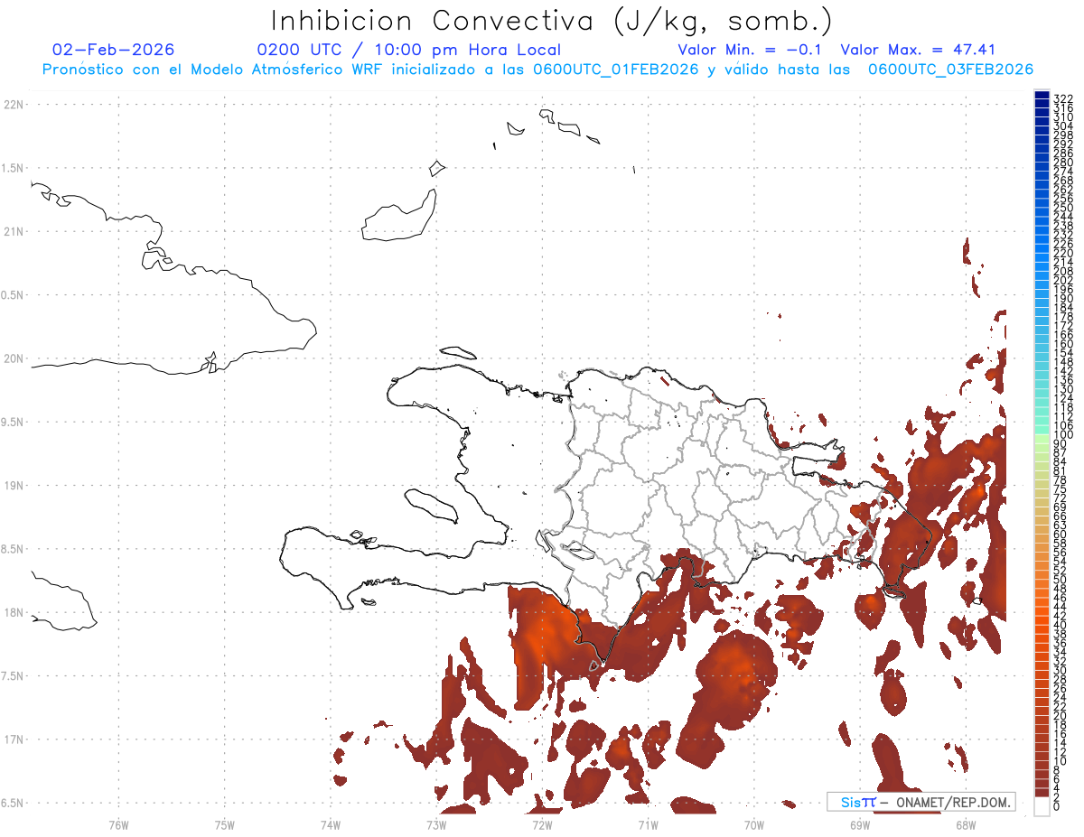
Task: Click the '69W' longitude axis label
Action: [859, 823]
